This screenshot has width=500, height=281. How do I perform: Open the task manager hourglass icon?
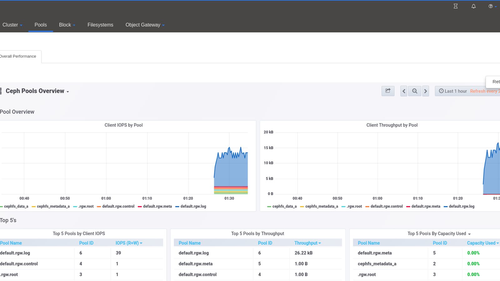[456, 6]
